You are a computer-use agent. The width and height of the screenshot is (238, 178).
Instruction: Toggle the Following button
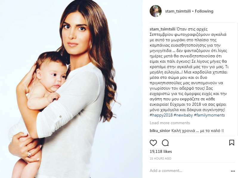pyautogui.click(x=204, y=11)
